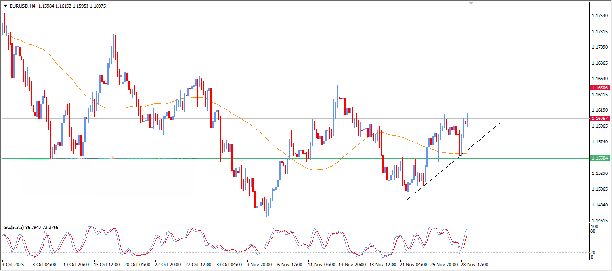Click the '15 Oct 12:00' time label
612x271 pixels.
pyautogui.click(x=107, y=264)
